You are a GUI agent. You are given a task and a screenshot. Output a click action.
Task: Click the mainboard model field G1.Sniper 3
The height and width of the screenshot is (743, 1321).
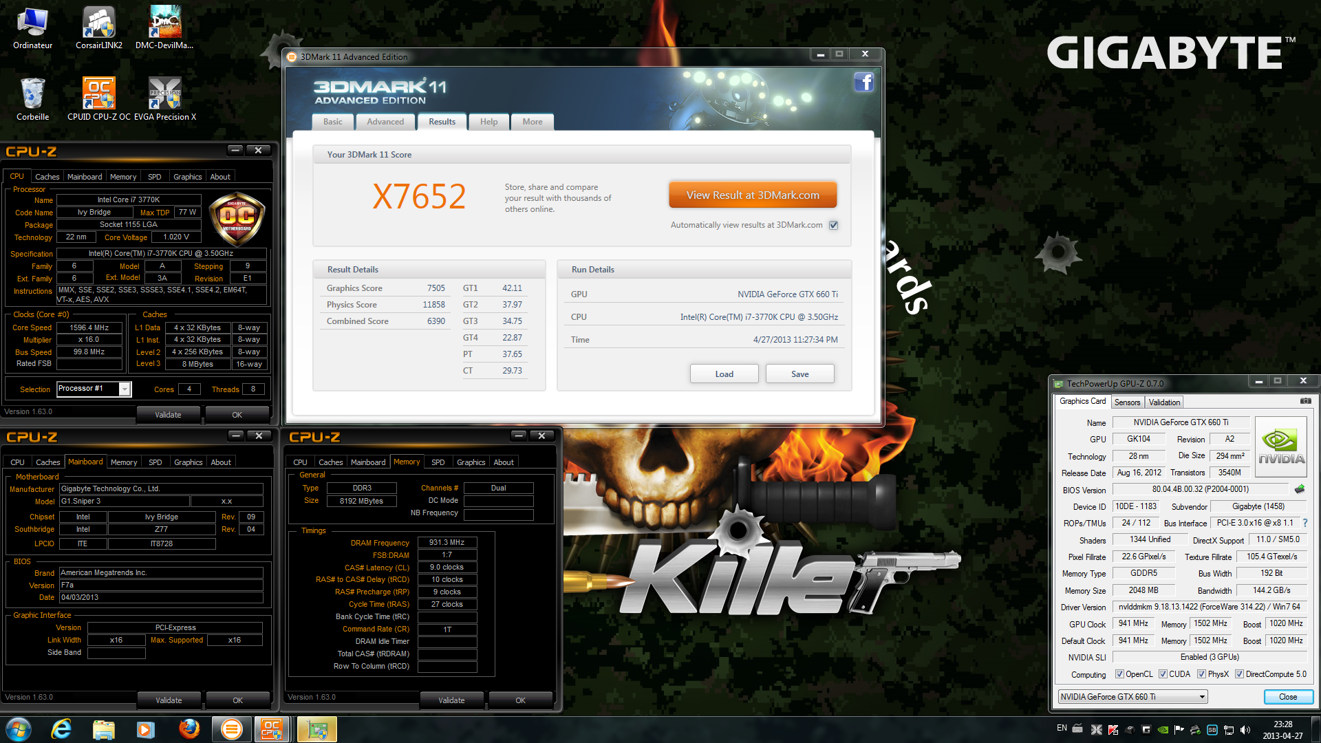click(124, 502)
